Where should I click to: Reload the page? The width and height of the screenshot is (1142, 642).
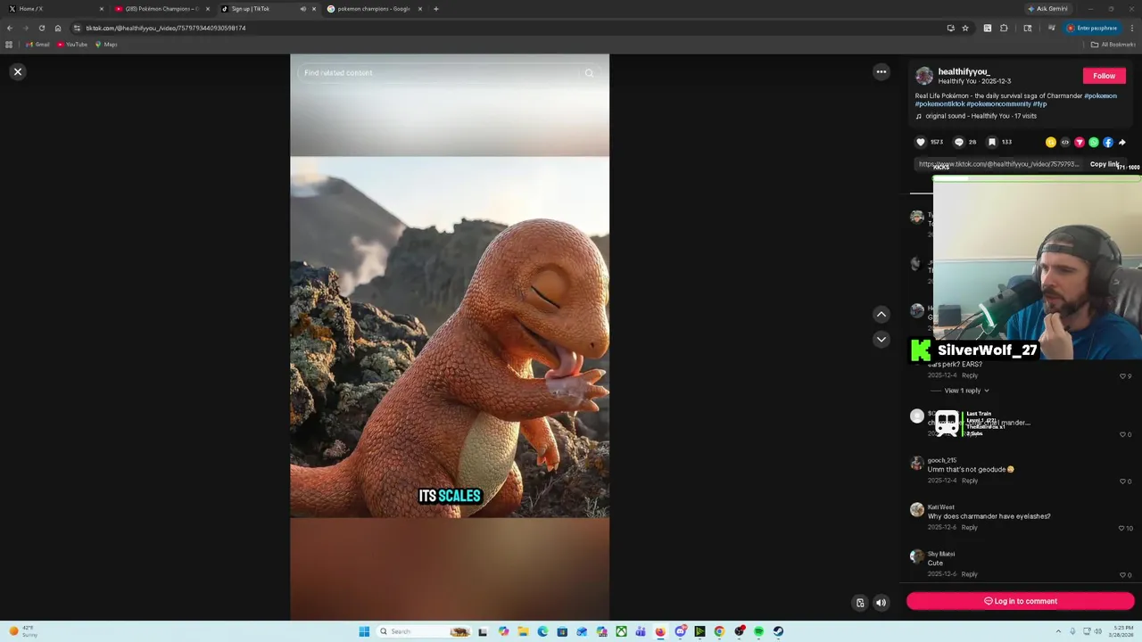[x=41, y=28]
